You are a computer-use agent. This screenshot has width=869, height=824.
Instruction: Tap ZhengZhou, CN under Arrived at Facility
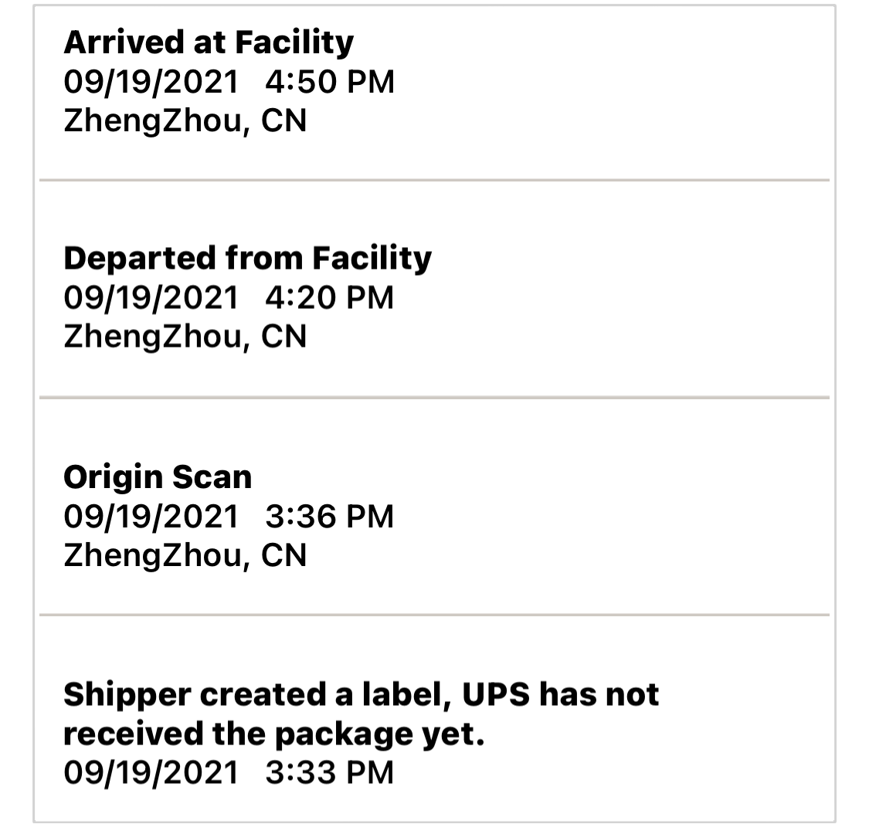click(x=185, y=121)
